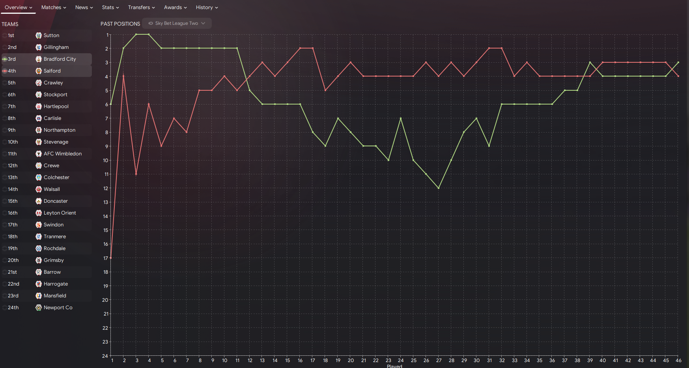Click the Walsall club badge
The width and height of the screenshot is (689, 368).
click(x=39, y=189)
